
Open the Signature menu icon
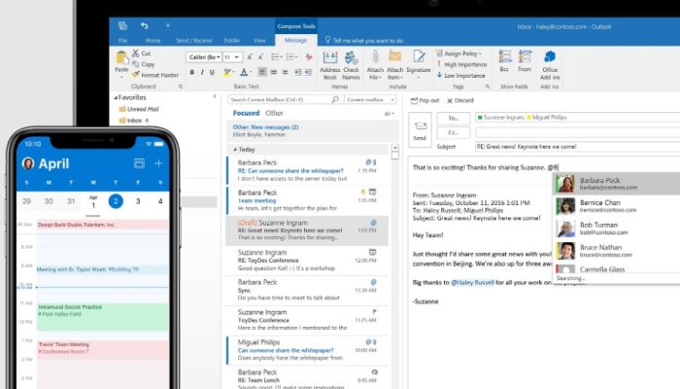coord(419,56)
